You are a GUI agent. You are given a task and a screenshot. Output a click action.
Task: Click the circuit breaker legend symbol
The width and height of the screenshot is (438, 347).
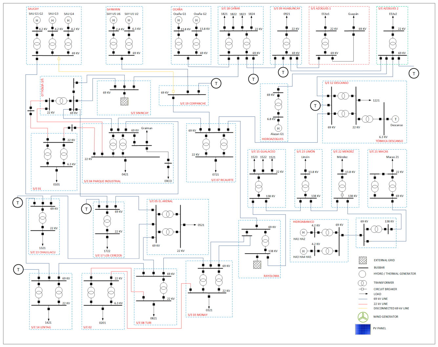362,289
